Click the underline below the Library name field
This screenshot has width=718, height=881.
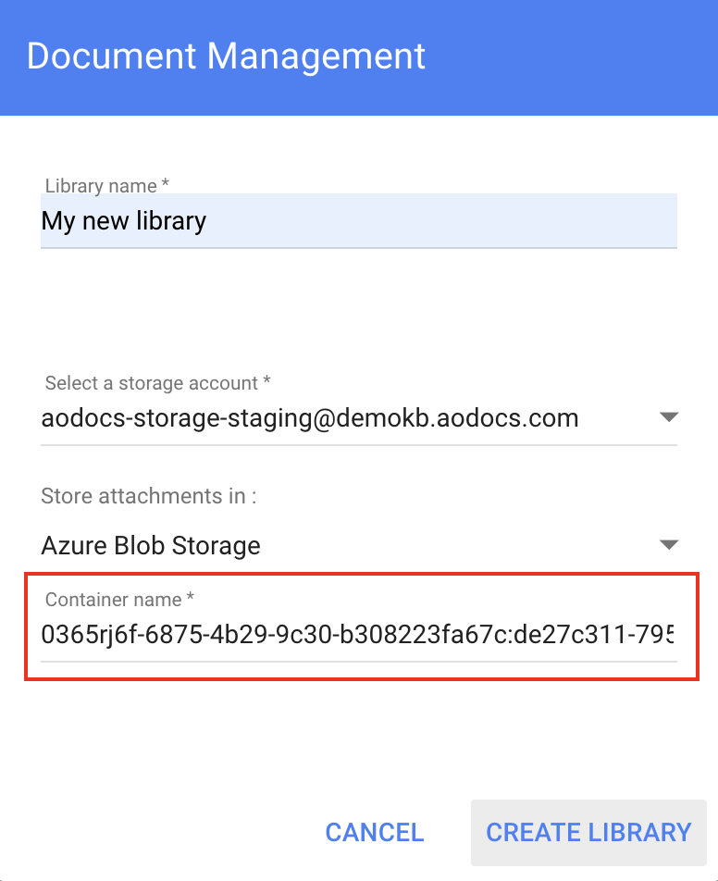coord(359,248)
